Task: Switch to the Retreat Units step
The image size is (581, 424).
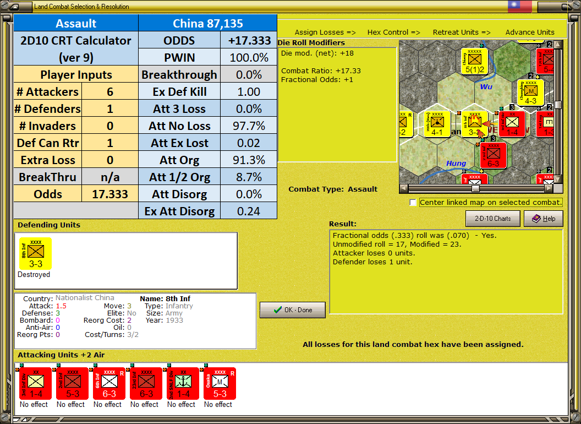Action: pos(461,32)
